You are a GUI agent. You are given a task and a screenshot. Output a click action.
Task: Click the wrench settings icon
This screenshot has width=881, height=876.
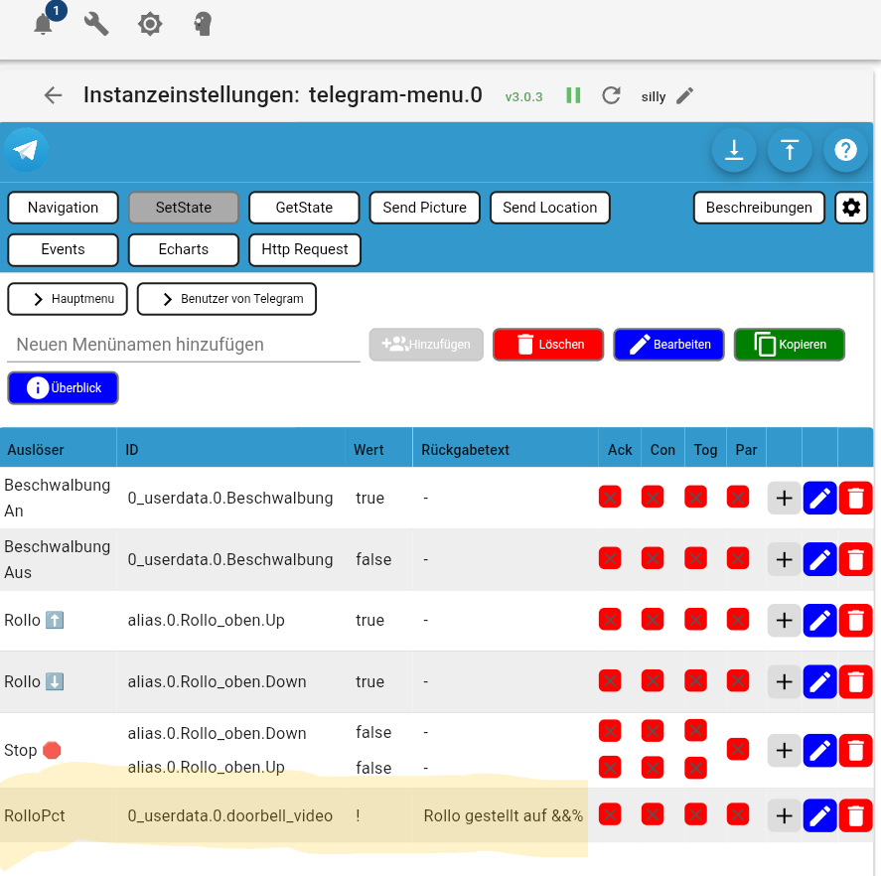coord(96,24)
